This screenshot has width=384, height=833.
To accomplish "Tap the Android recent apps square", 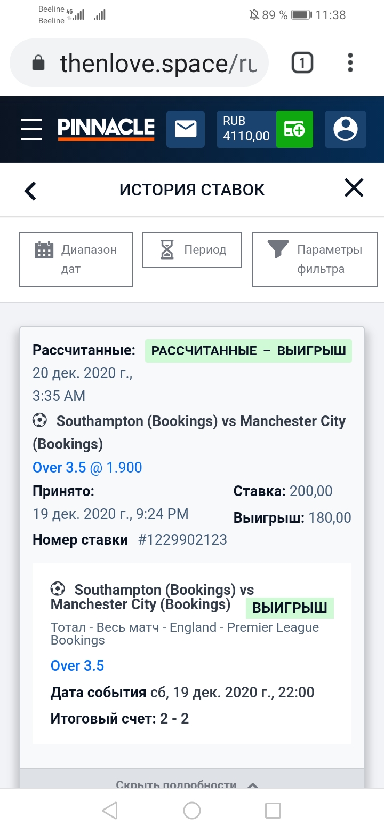I will click(273, 811).
